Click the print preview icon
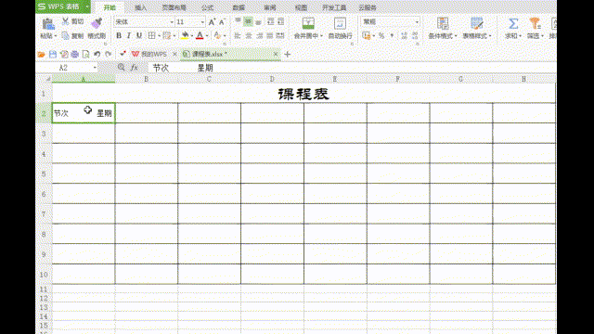Viewport: 594px width, 334px height. [86, 55]
